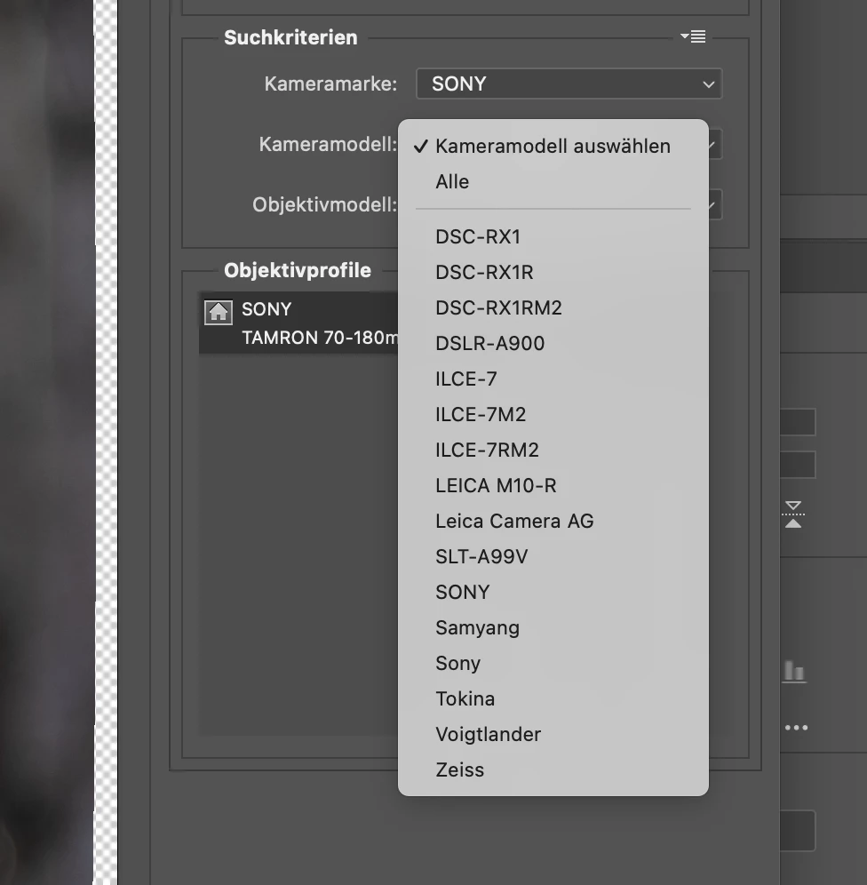Pick DSC-RX1RM2 from the list
Viewport: 867px width, 885px height.
coord(553,307)
